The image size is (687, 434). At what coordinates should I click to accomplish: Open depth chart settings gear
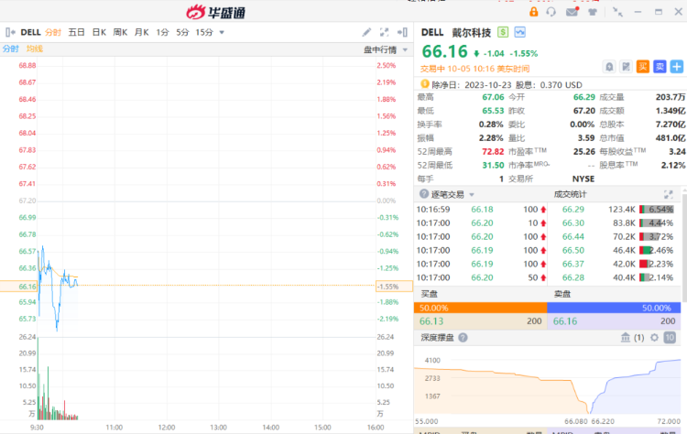click(x=654, y=338)
